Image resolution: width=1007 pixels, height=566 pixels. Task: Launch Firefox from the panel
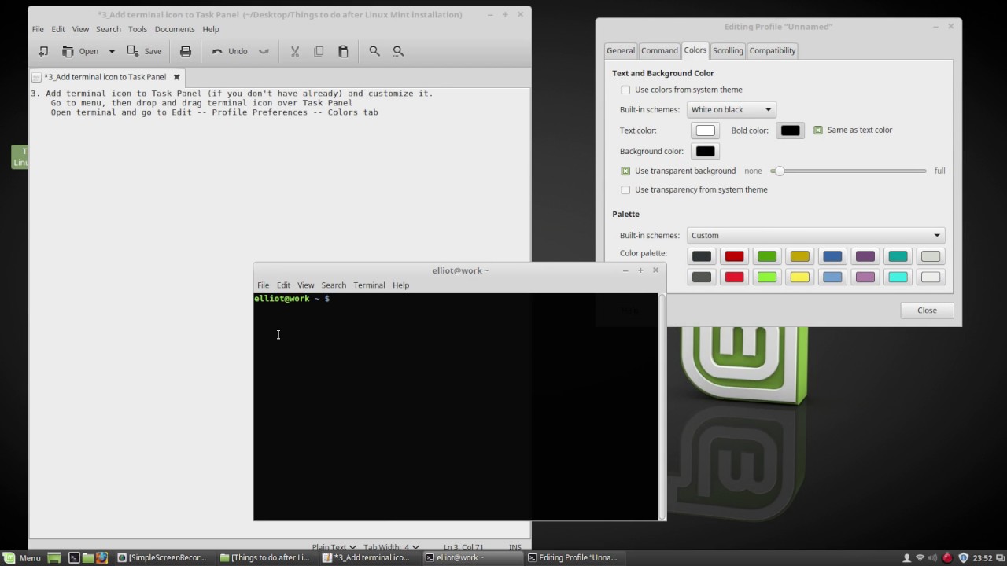(x=101, y=557)
